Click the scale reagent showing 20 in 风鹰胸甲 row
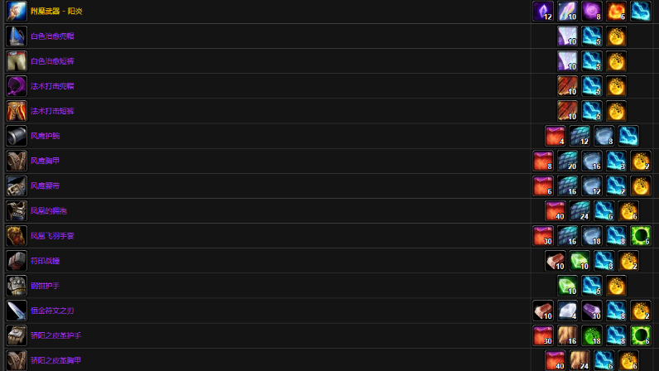Image resolution: width=659 pixels, height=371 pixels. tap(567, 161)
